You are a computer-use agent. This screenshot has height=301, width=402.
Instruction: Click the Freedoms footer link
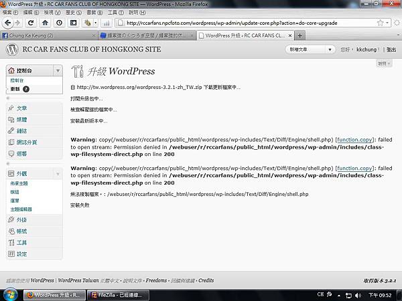pyautogui.click(x=156, y=280)
